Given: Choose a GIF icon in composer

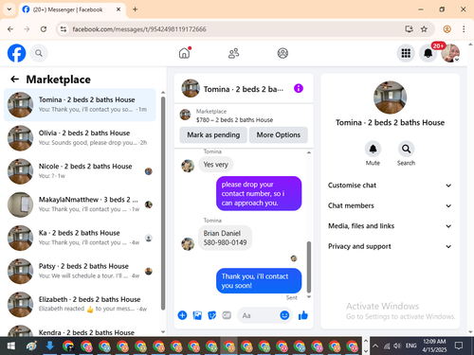Looking at the screenshot, I should (x=227, y=315).
